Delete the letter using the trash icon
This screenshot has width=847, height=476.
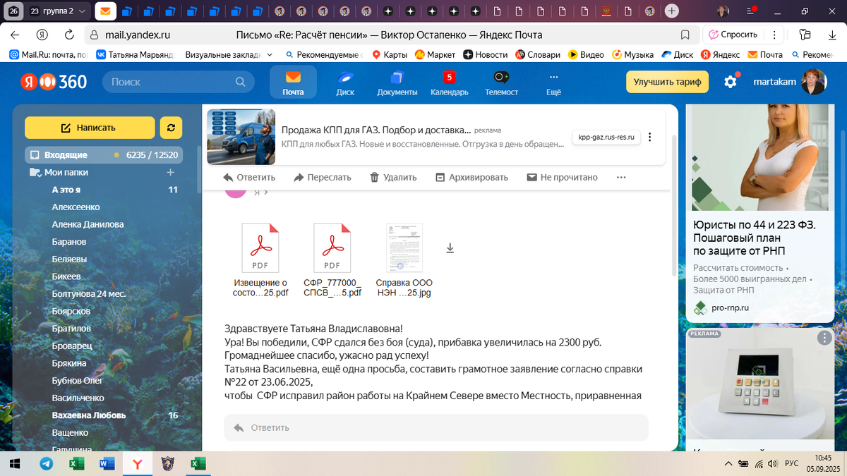[392, 177]
